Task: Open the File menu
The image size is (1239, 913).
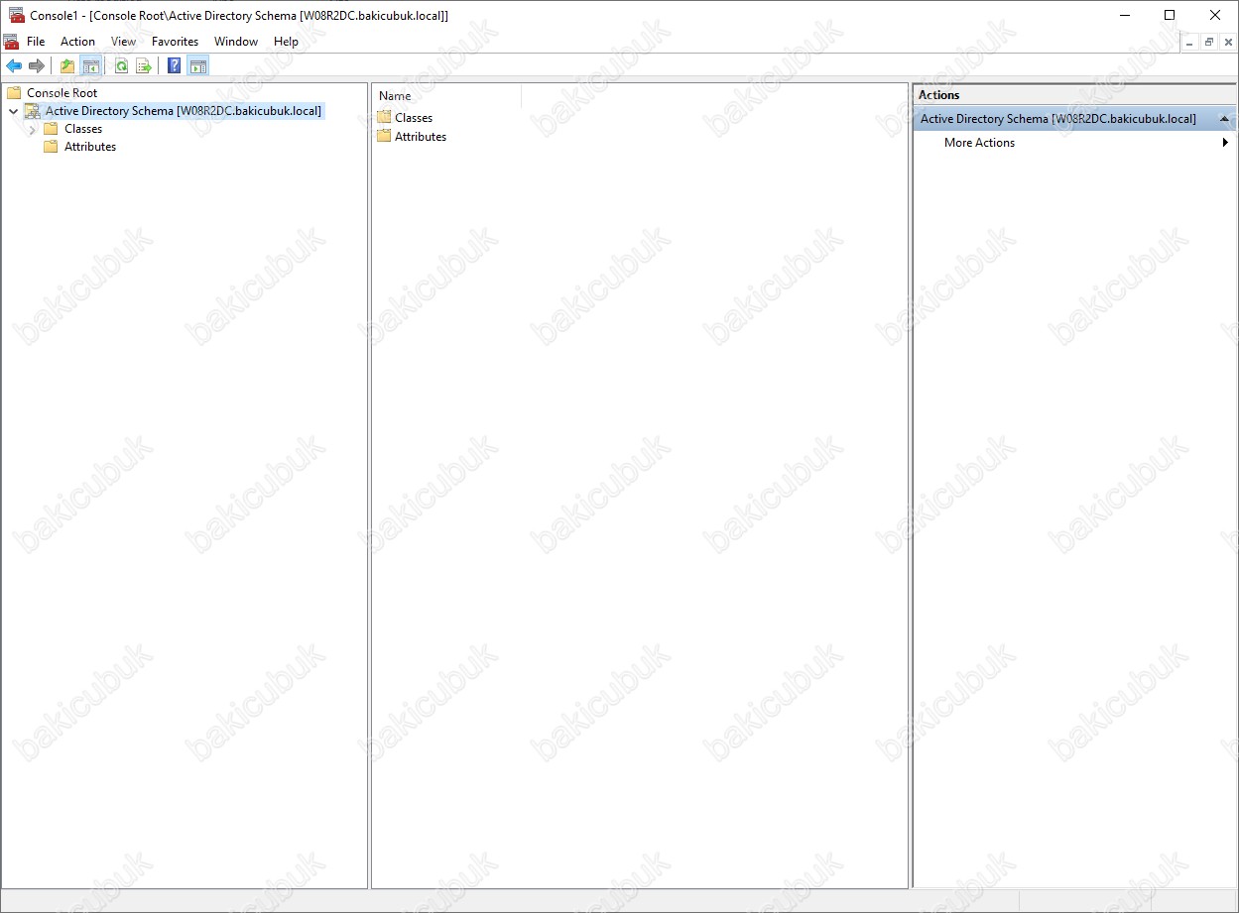Action: tap(36, 42)
